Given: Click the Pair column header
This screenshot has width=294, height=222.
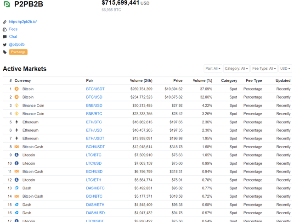Looking at the screenshot, I should click(90, 80).
